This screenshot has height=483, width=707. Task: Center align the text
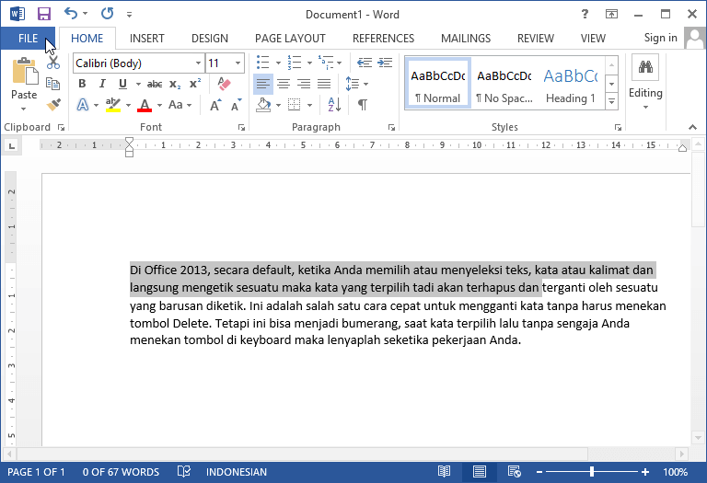click(284, 84)
